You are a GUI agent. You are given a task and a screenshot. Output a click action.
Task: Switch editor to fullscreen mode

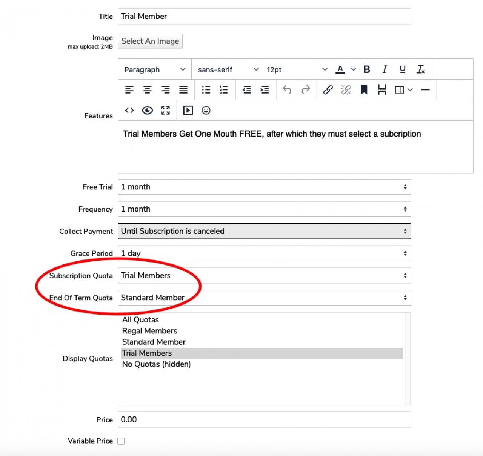165,110
